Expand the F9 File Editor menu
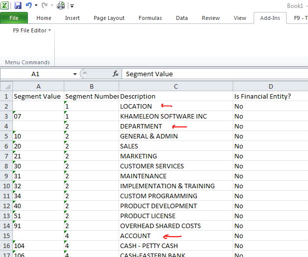Image resolution: width=308 pixels, height=257 pixels. pos(32,30)
